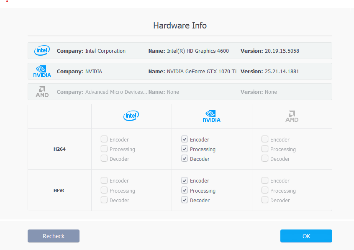Click the Company: NVIDIA text

coord(80,72)
